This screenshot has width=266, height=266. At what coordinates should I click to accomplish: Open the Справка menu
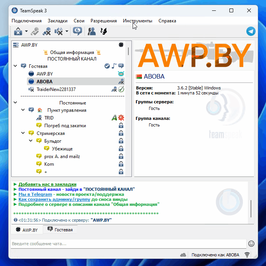click(x=167, y=21)
